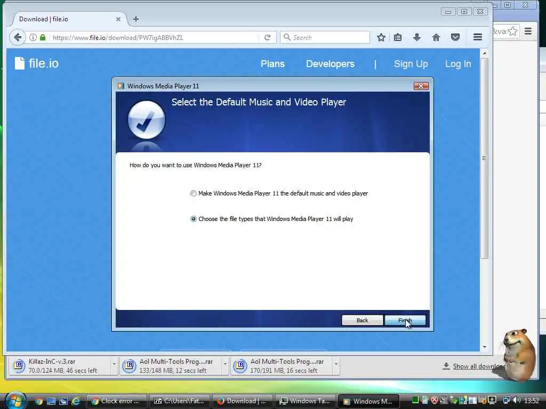Viewport: 546px width, 409px height.
Task: Click the Log In link
Action: point(458,64)
